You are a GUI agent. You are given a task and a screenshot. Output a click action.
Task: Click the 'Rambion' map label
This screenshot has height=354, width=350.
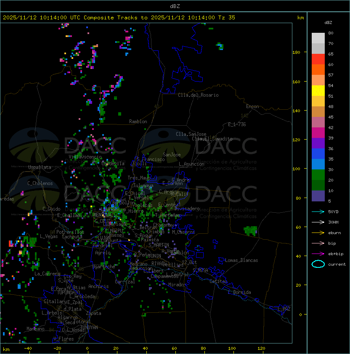click(x=138, y=122)
